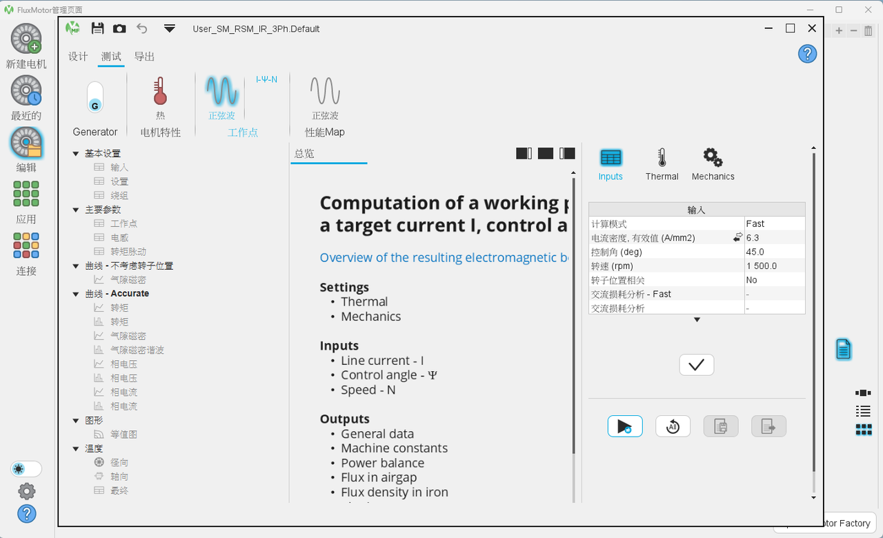
Task: Open the Thermal settings icon
Action: 662,157
